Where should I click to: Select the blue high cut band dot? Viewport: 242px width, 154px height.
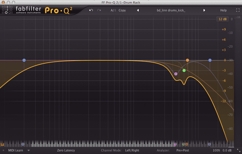click(210, 60)
